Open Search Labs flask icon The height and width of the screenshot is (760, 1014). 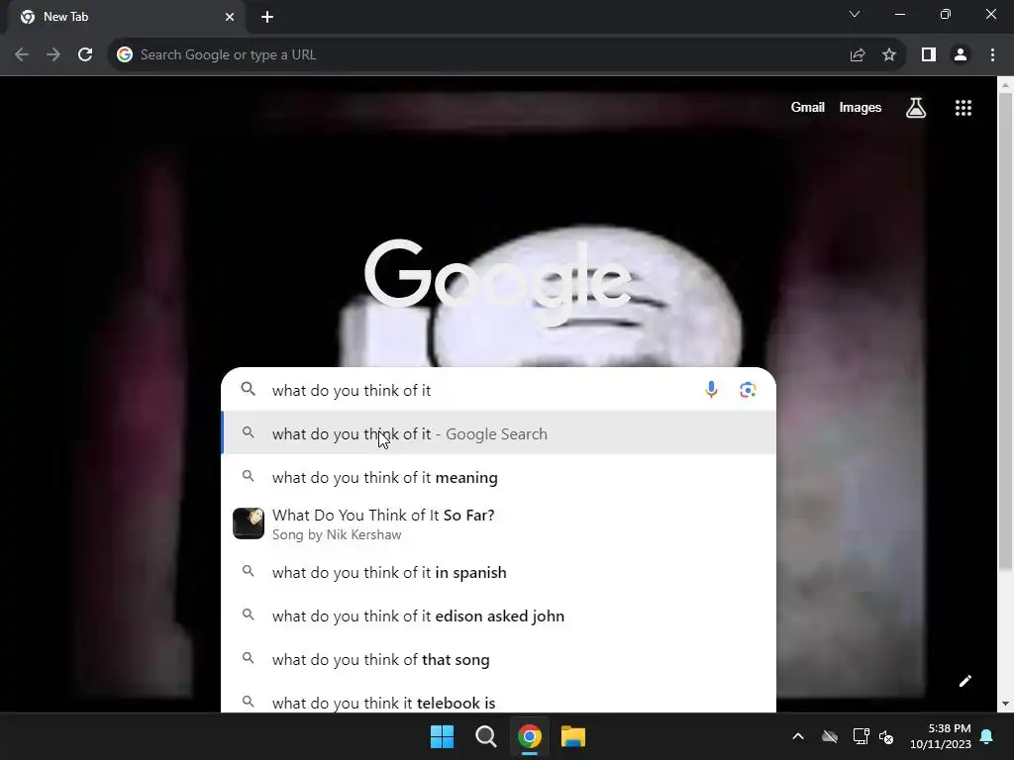(x=916, y=108)
